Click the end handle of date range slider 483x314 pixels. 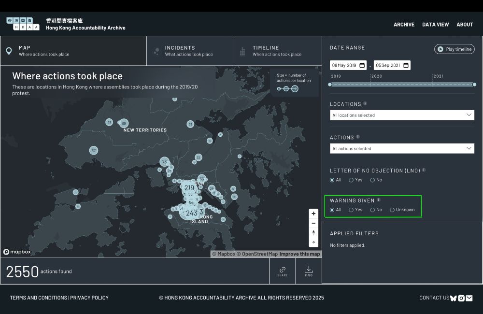(x=474, y=85)
